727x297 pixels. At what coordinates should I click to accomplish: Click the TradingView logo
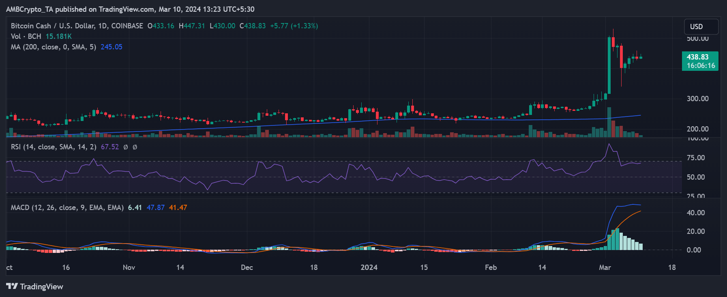coord(35,286)
